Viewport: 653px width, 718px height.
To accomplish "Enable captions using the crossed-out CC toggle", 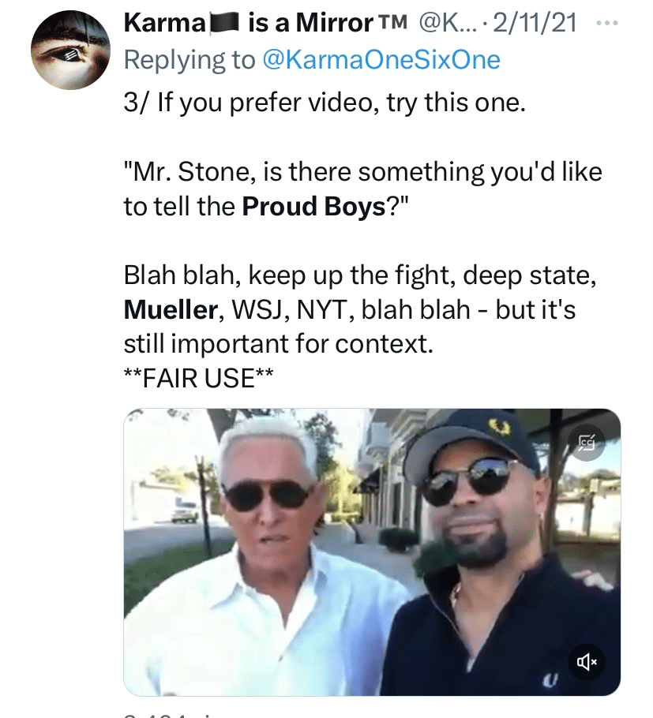I will click(587, 443).
